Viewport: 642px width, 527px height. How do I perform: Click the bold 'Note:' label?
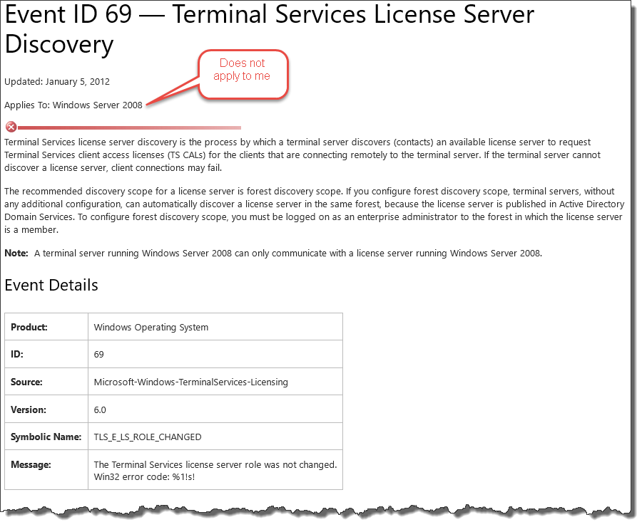pos(16,253)
